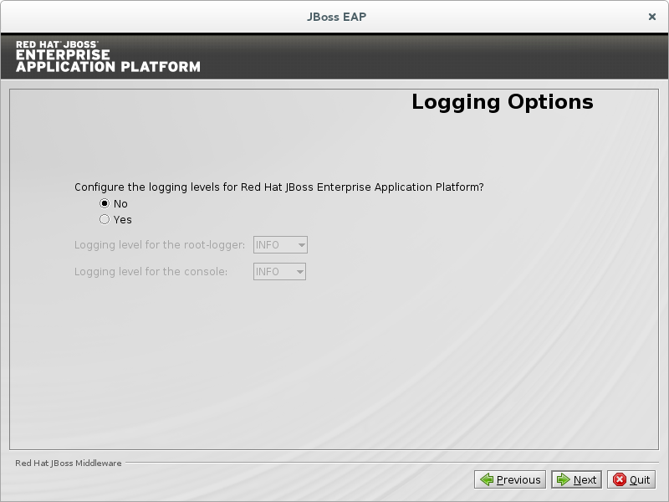Screen dimensions: 669x502
Task: Open the root-logger logging level dropdown
Action: pyautogui.click(x=280, y=245)
